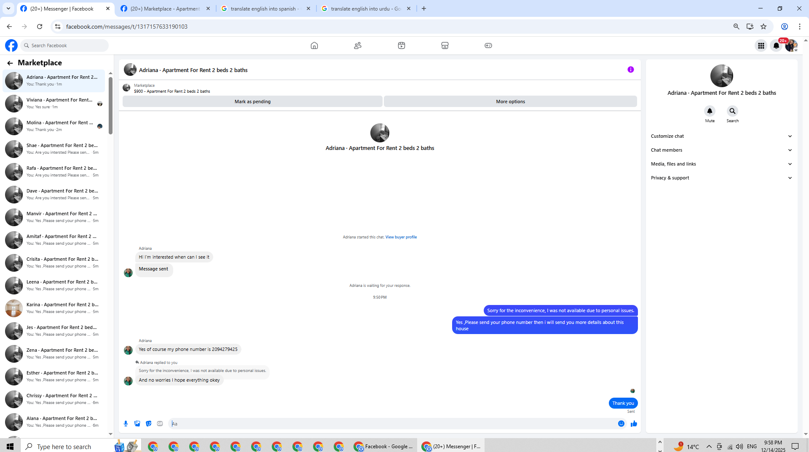Open Molina conversation in chat list
The width and height of the screenshot is (809, 452).
click(x=54, y=126)
